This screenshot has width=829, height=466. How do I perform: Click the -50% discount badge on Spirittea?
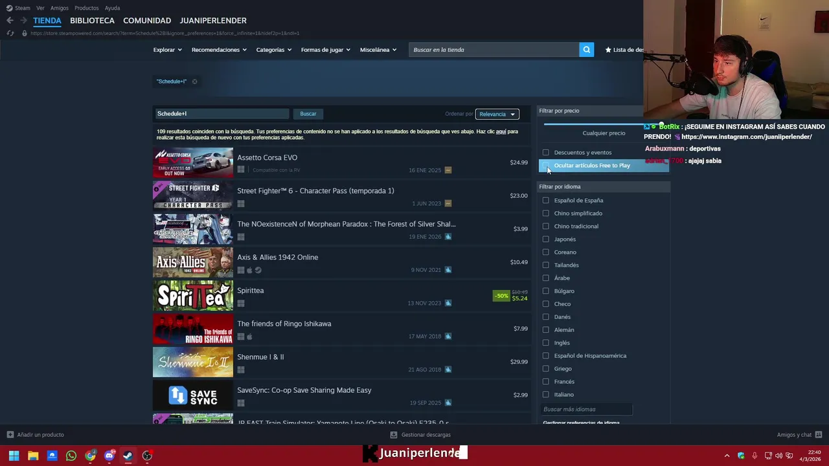click(x=501, y=296)
